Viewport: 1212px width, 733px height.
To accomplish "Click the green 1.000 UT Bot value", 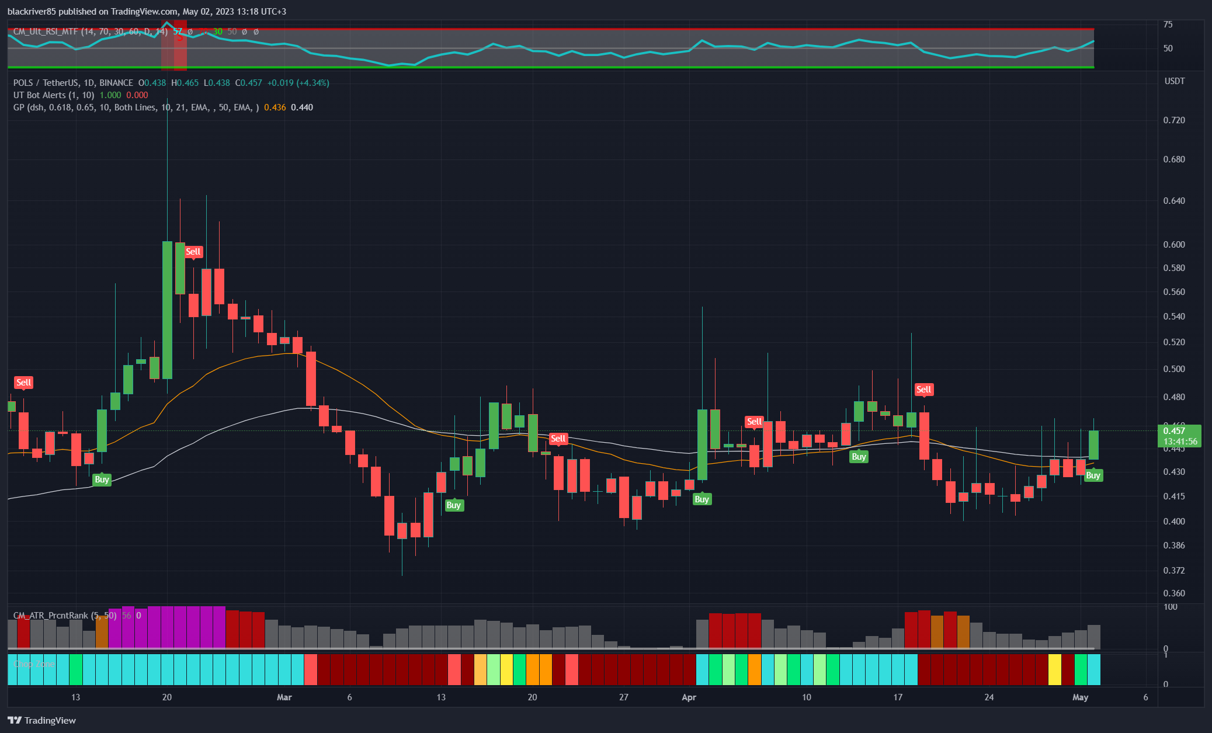I will click(x=110, y=95).
